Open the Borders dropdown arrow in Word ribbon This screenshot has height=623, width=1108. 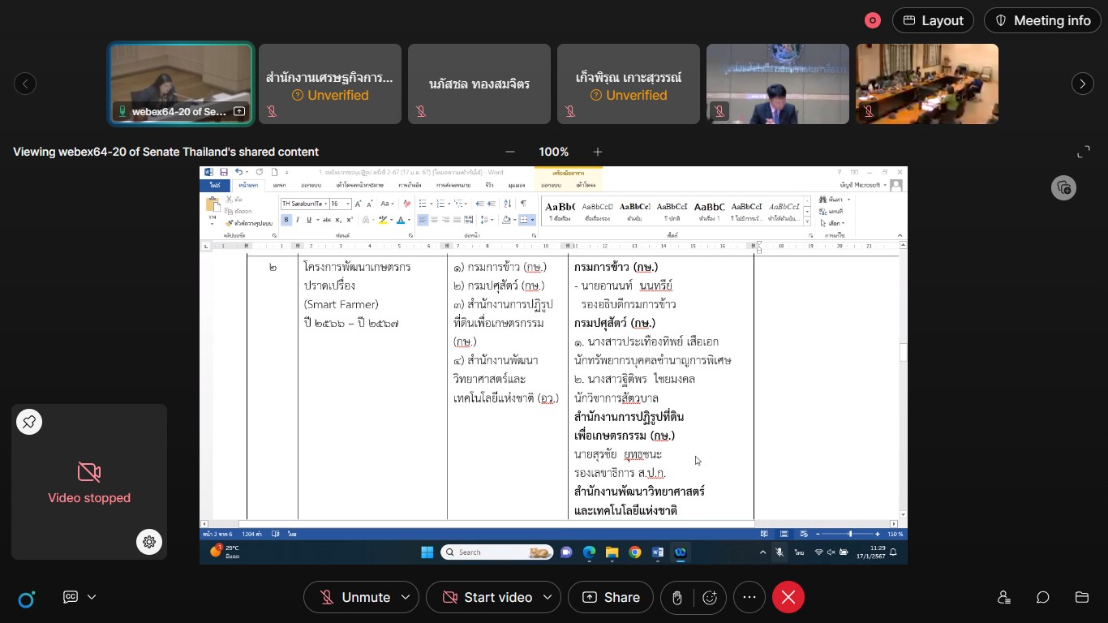click(x=532, y=220)
